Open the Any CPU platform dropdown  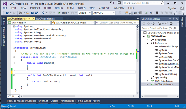[104, 13]
